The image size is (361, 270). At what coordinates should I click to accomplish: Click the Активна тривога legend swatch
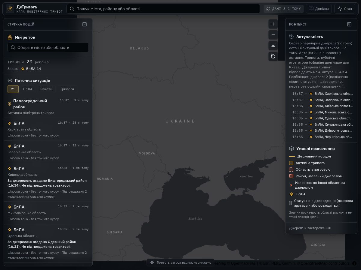(291, 163)
